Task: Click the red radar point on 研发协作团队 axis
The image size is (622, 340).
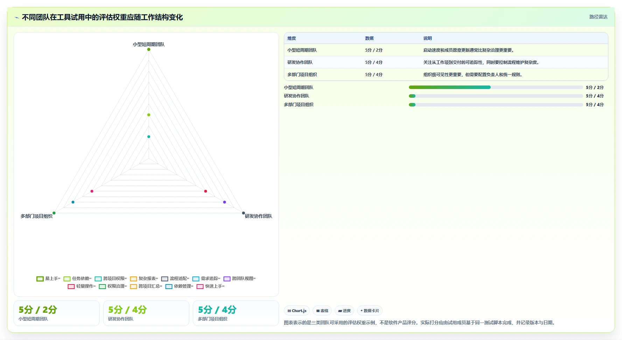Action: click(205, 191)
